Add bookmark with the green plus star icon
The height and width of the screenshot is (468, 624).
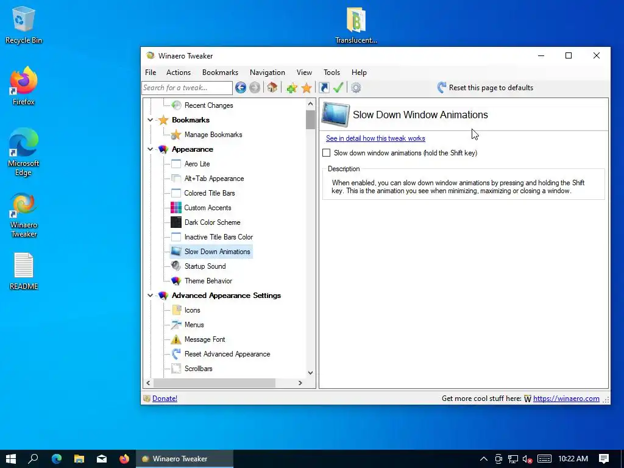292,88
